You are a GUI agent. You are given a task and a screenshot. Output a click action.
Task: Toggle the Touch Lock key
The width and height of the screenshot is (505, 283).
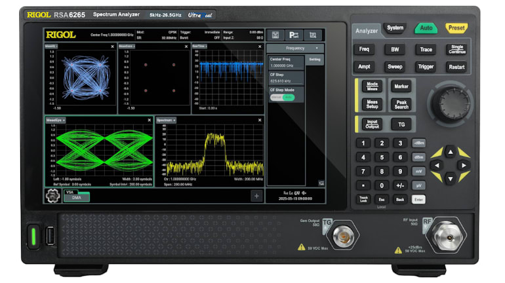[363, 199]
